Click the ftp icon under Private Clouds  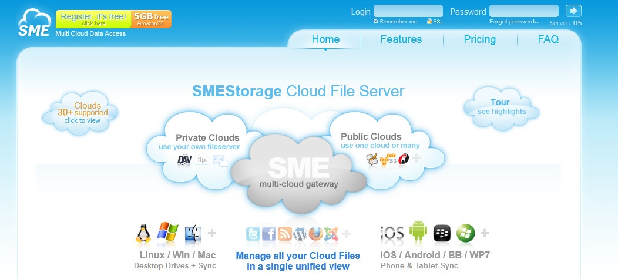click(202, 160)
